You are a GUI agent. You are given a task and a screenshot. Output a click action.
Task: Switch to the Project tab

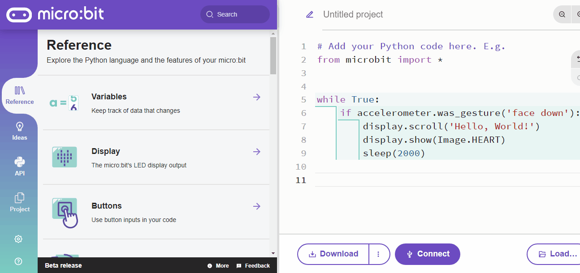tap(20, 203)
